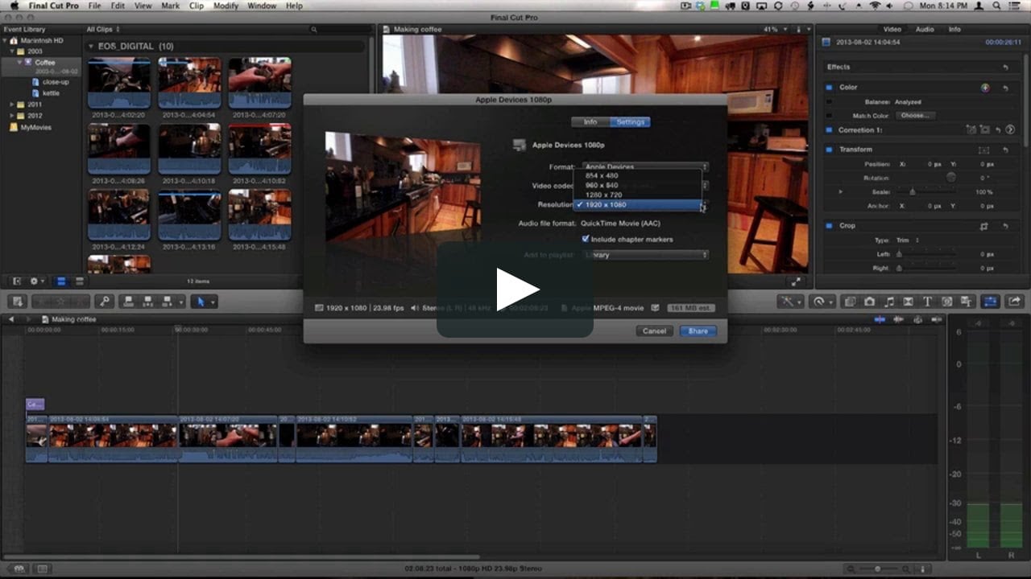1031x579 pixels.
Task: Open the viewer zoom percentage dropdown
Action: click(775, 30)
